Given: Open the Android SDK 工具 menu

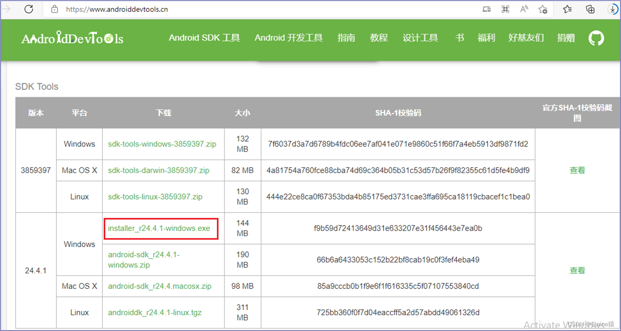Looking at the screenshot, I should (x=205, y=38).
